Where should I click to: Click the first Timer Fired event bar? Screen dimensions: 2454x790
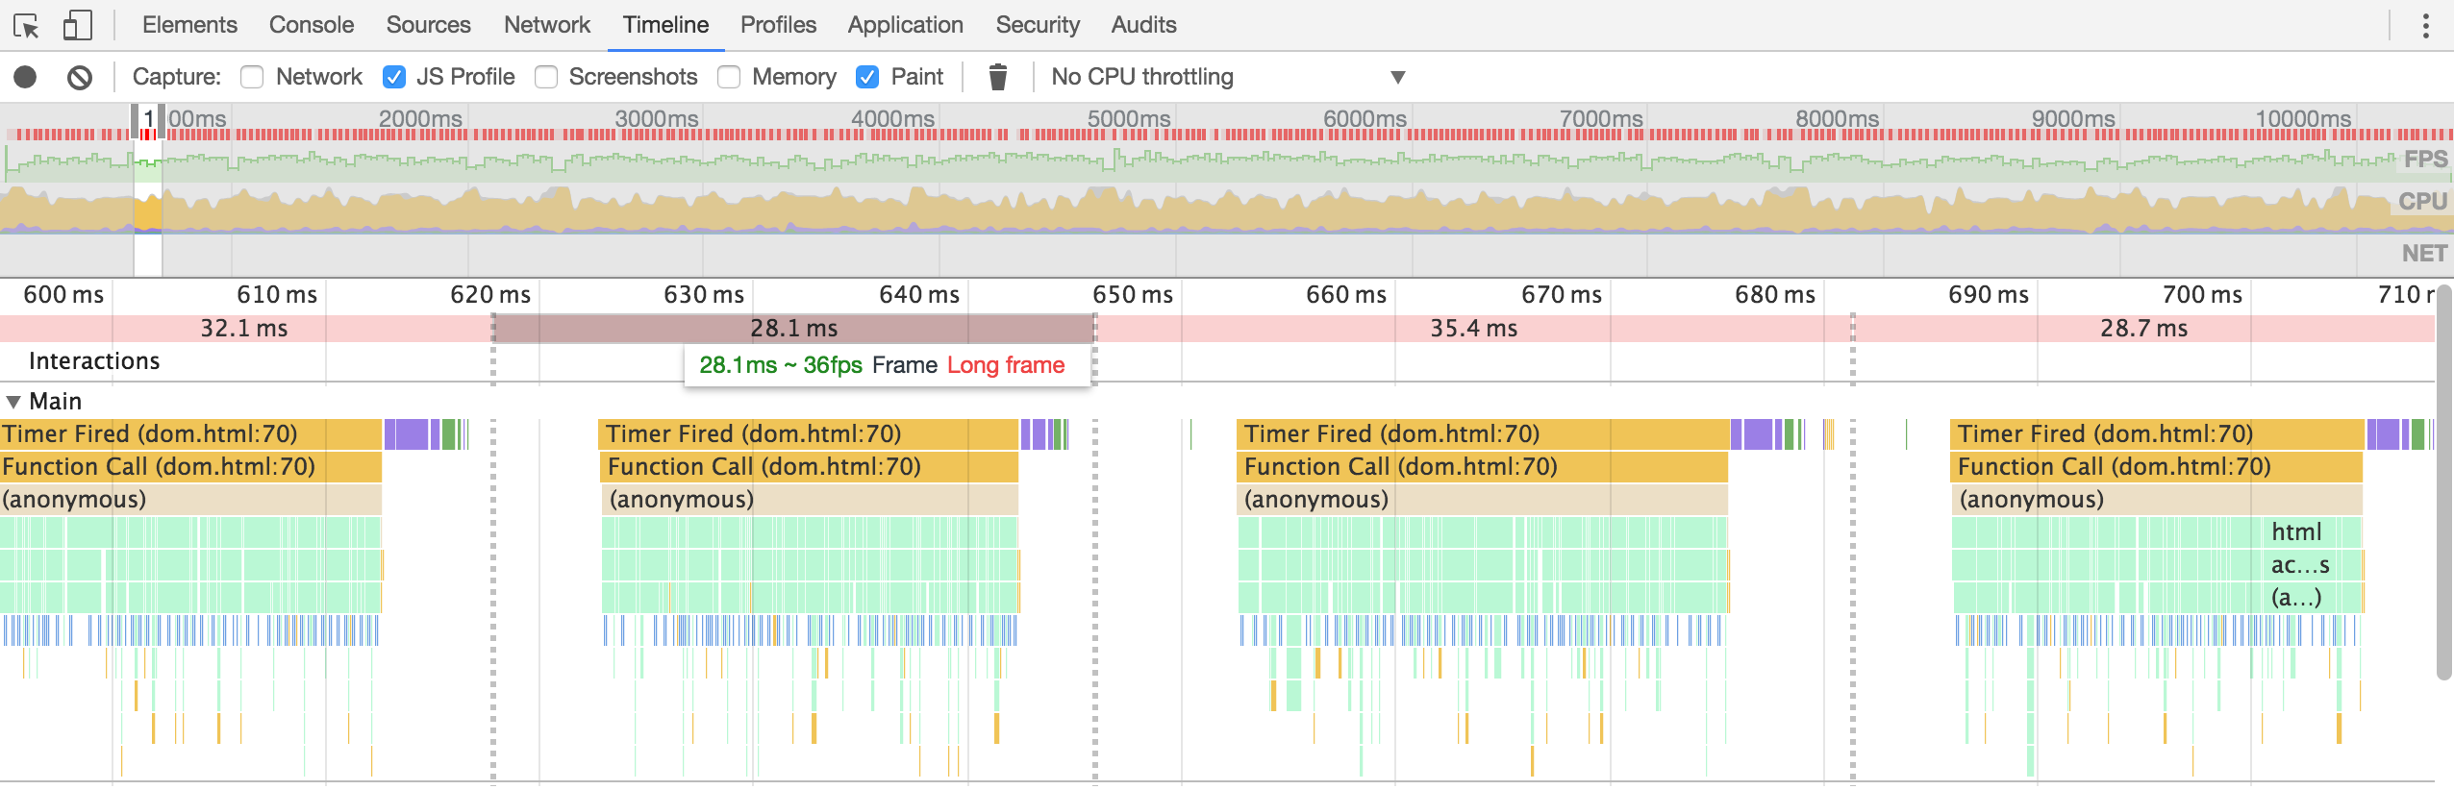pos(190,434)
